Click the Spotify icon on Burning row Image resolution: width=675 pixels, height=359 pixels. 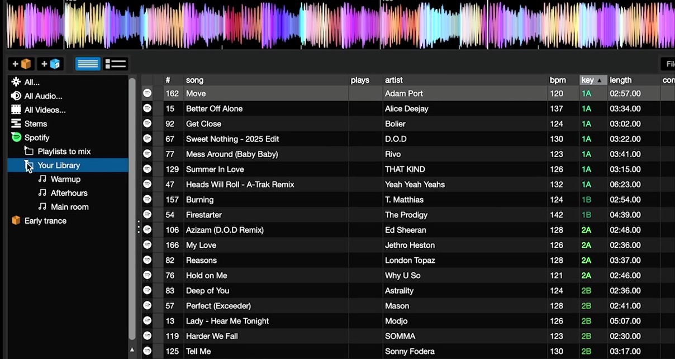point(147,199)
